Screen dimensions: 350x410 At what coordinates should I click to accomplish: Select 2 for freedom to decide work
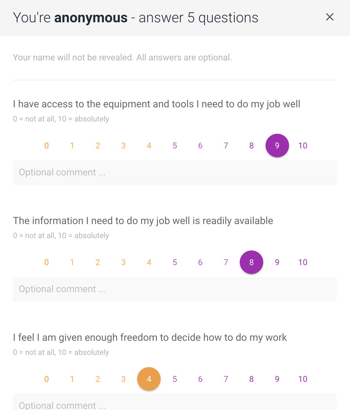point(98,379)
